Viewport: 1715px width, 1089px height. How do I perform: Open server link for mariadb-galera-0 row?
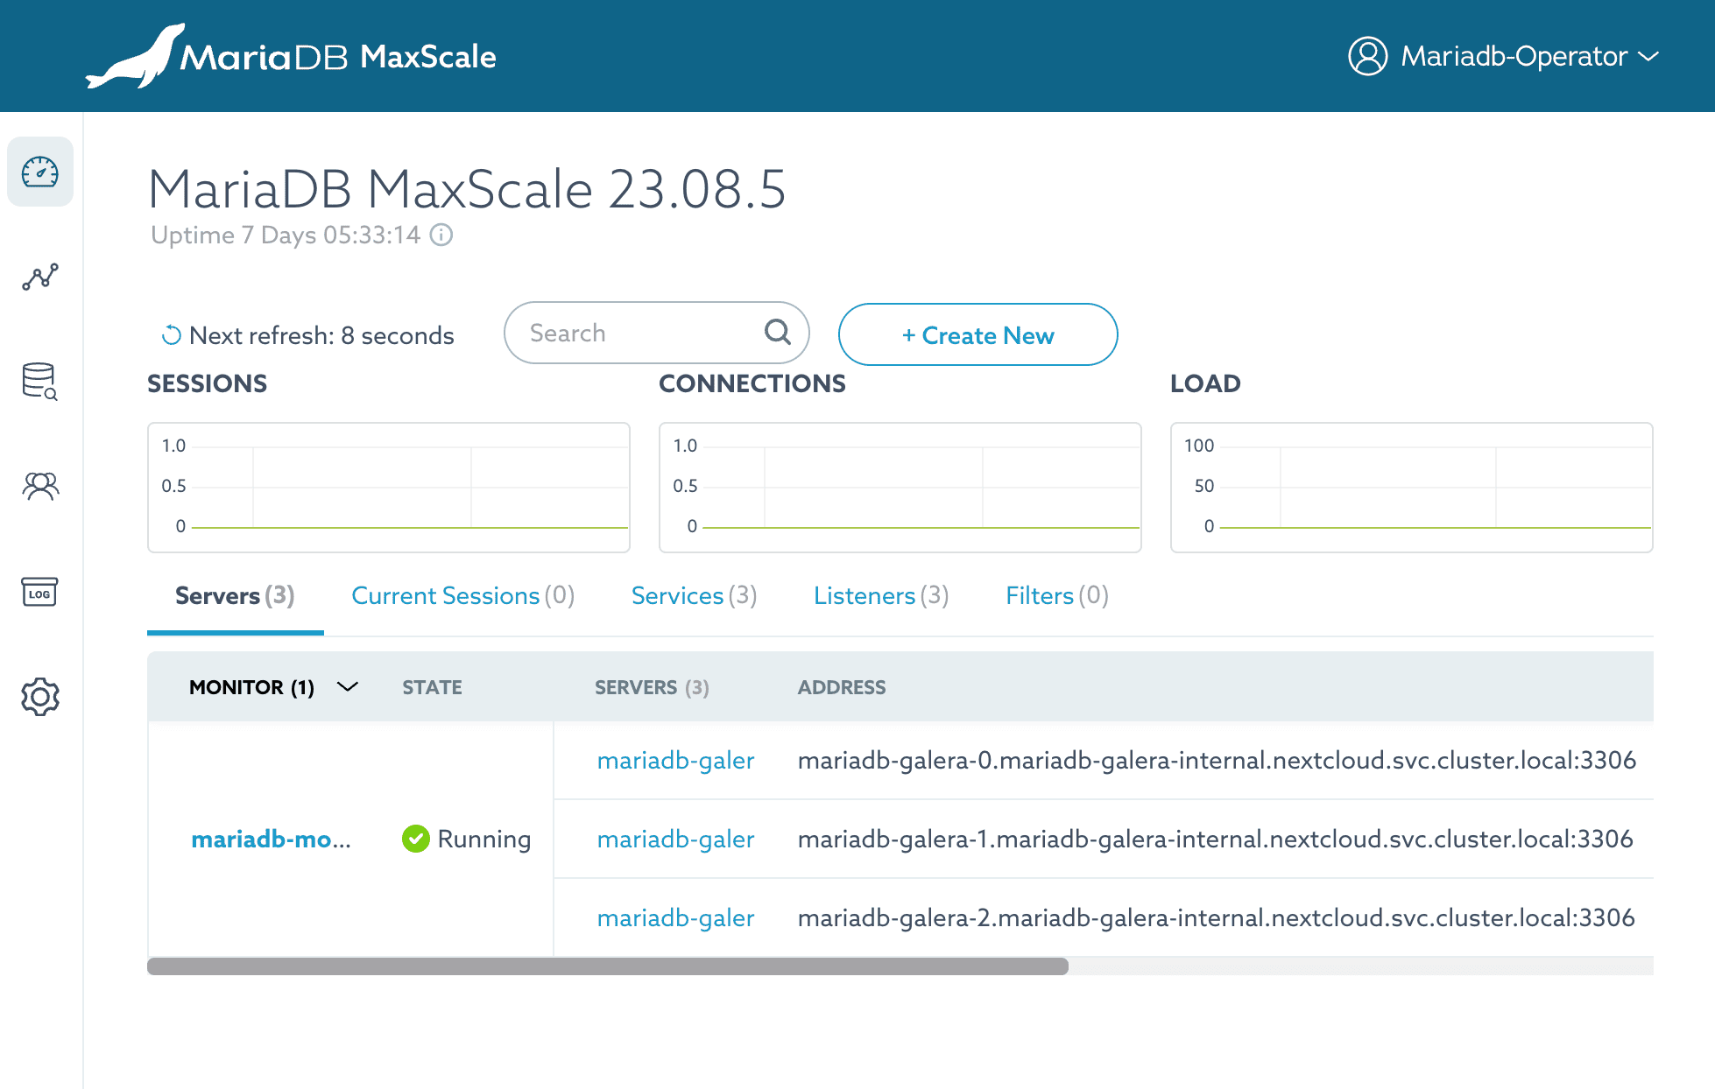675,760
